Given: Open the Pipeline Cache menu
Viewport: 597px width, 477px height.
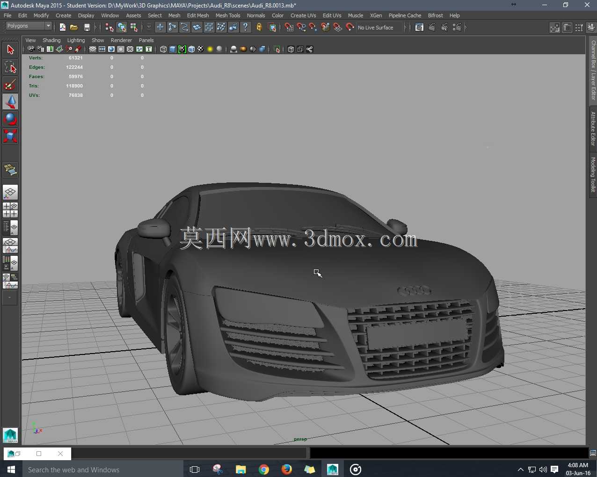Looking at the screenshot, I should [x=405, y=15].
